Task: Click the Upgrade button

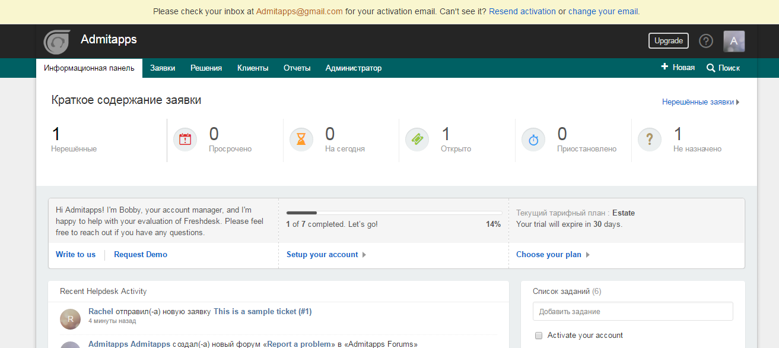Action: (x=669, y=41)
